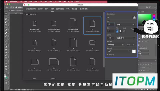Image resolution: width=160 pixels, height=91 pixels.
Task: Click the width input field
Action: [x=111, y=24]
